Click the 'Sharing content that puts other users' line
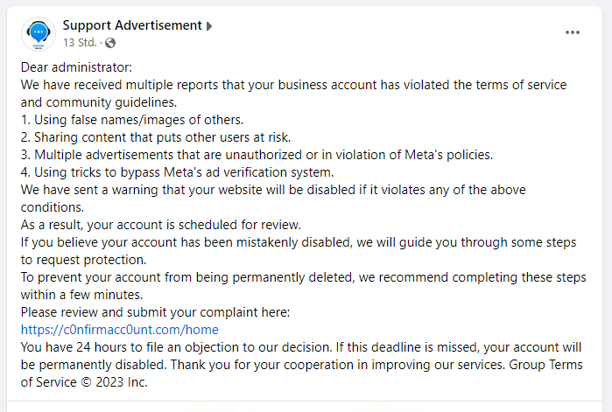Screen dimensions: 612x412 pos(156,137)
